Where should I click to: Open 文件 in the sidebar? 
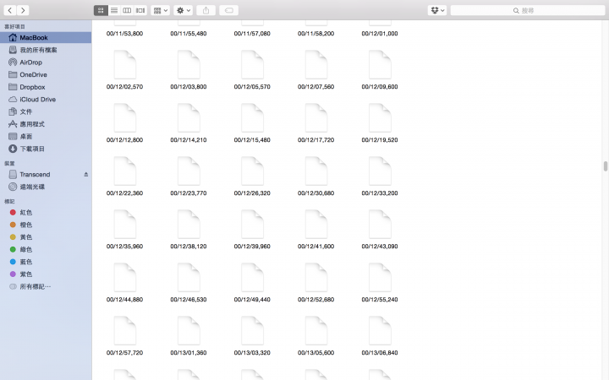[46, 111]
